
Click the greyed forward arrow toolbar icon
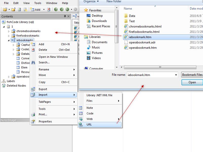pyautogui.click(x=75, y=9)
